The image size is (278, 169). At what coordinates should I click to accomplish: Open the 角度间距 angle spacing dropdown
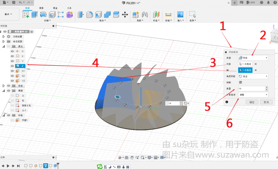click(x=253, y=76)
